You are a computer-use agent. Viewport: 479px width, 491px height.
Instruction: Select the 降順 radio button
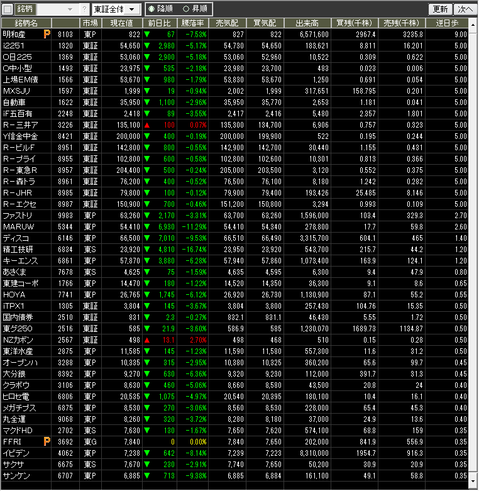click(x=151, y=9)
